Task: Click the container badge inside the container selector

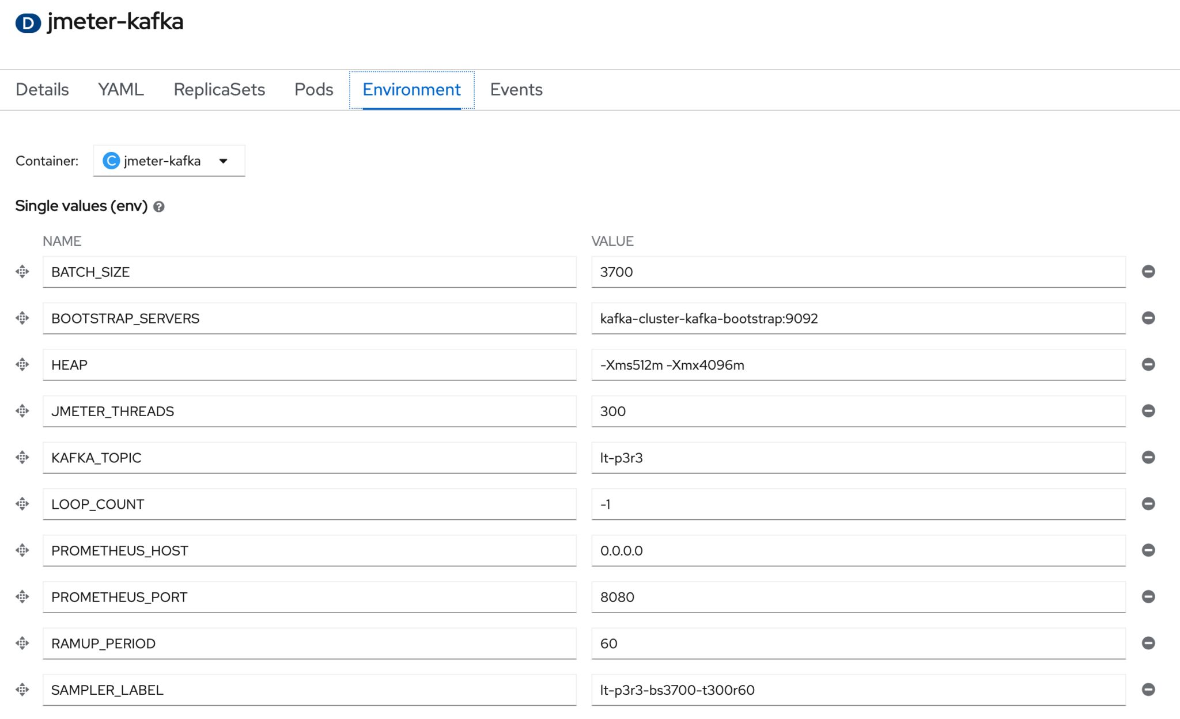Action: click(111, 161)
